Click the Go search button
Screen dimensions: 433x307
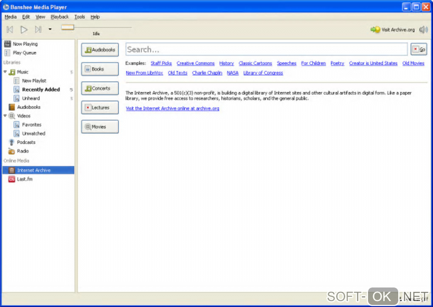(419, 49)
